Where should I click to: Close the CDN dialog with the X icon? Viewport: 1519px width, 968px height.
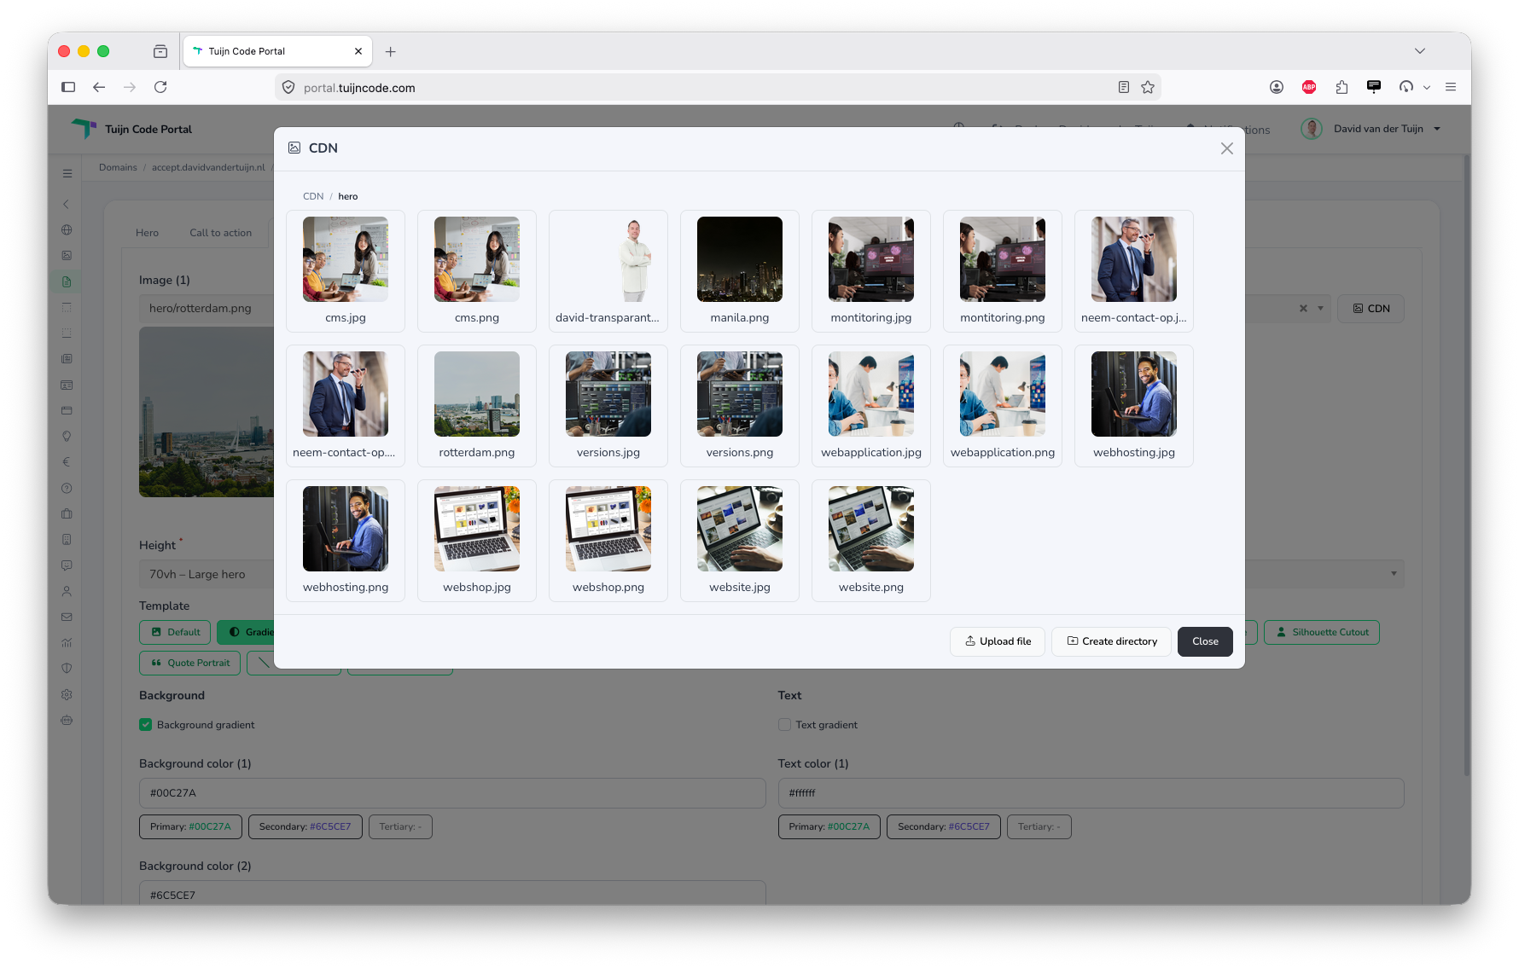(1226, 148)
